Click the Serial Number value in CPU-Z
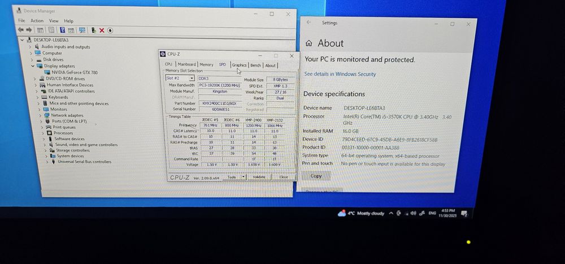Screen dimensions: 565x264 220,109
